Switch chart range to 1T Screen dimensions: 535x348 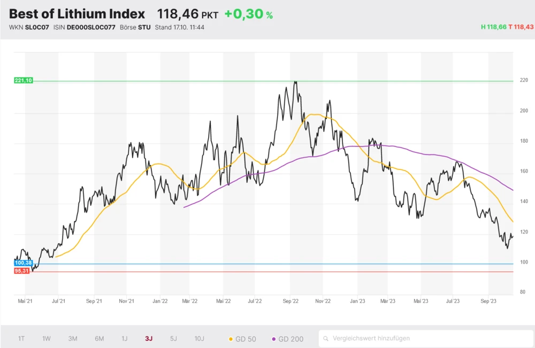tap(21, 338)
